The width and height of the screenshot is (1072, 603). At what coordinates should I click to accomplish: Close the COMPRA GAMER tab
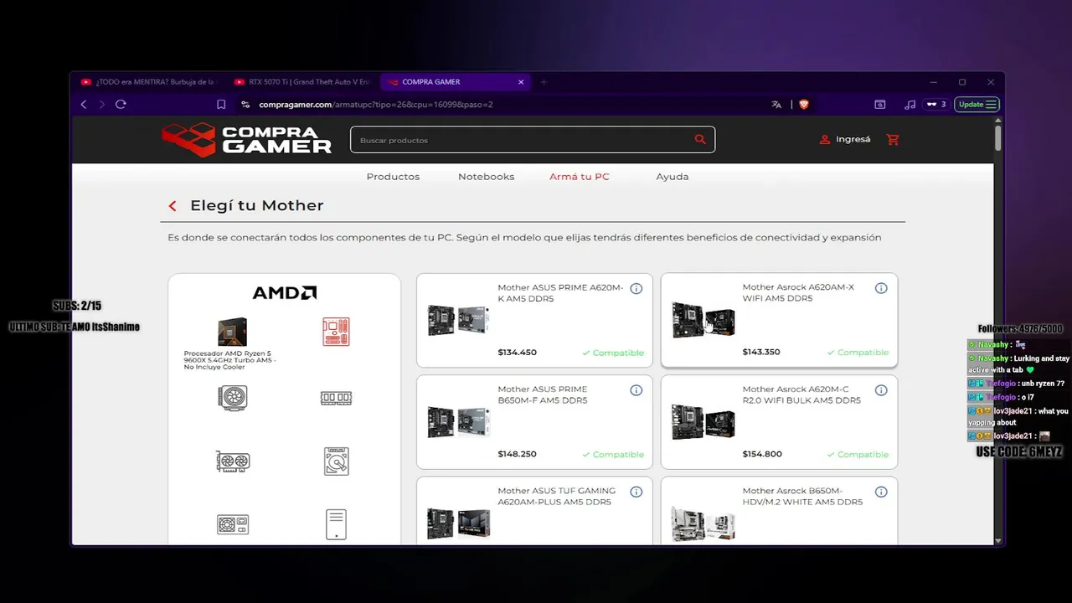(x=521, y=82)
